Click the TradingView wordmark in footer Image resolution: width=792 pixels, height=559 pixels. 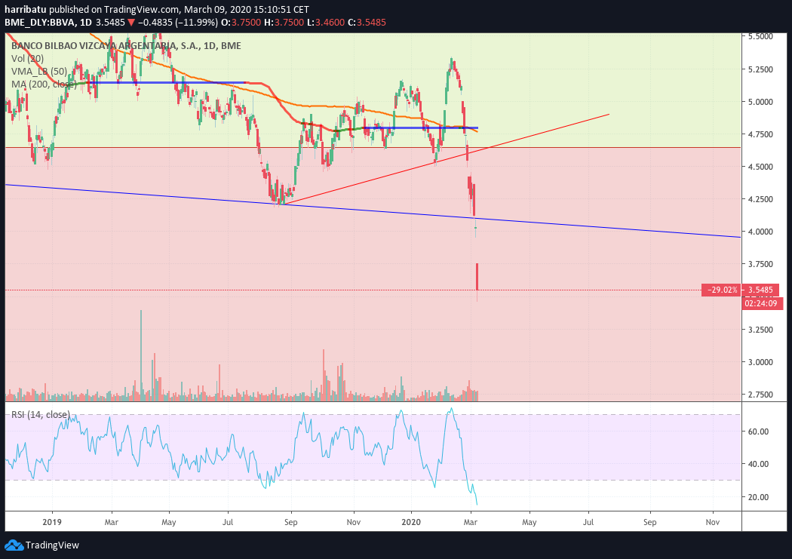coord(53,545)
